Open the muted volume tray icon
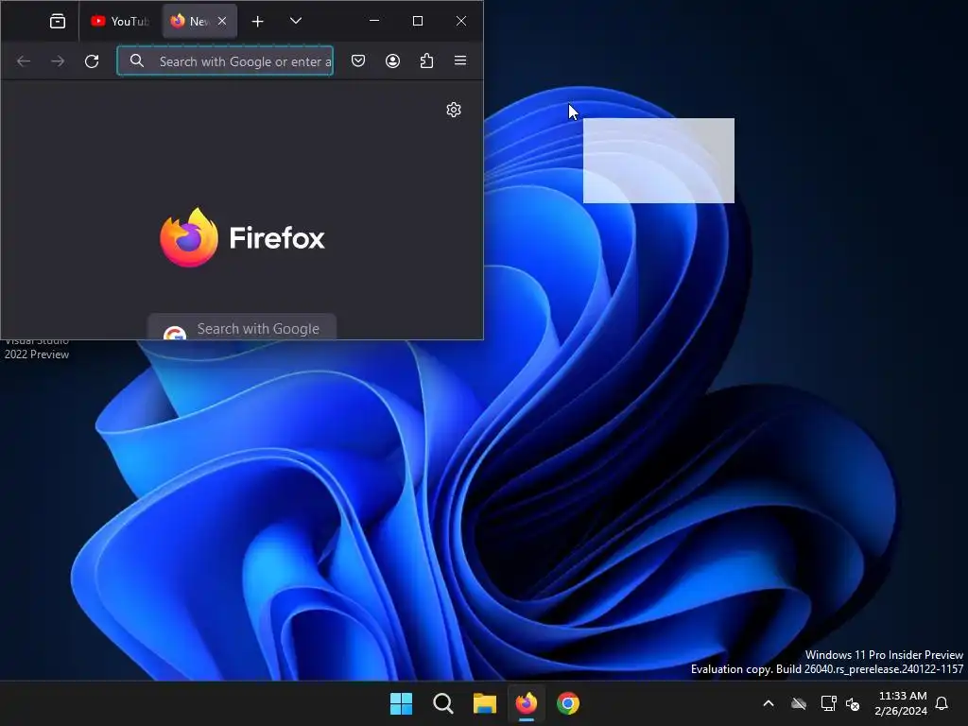The height and width of the screenshot is (726, 968). pos(853,703)
